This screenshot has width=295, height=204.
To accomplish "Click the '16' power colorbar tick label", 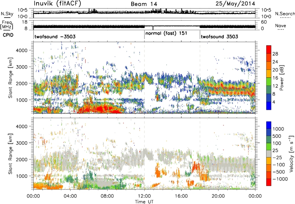I will [275, 78].
